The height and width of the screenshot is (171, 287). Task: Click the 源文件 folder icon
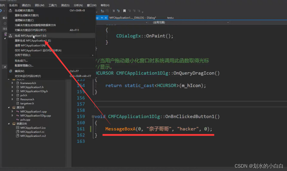(14, 108)
